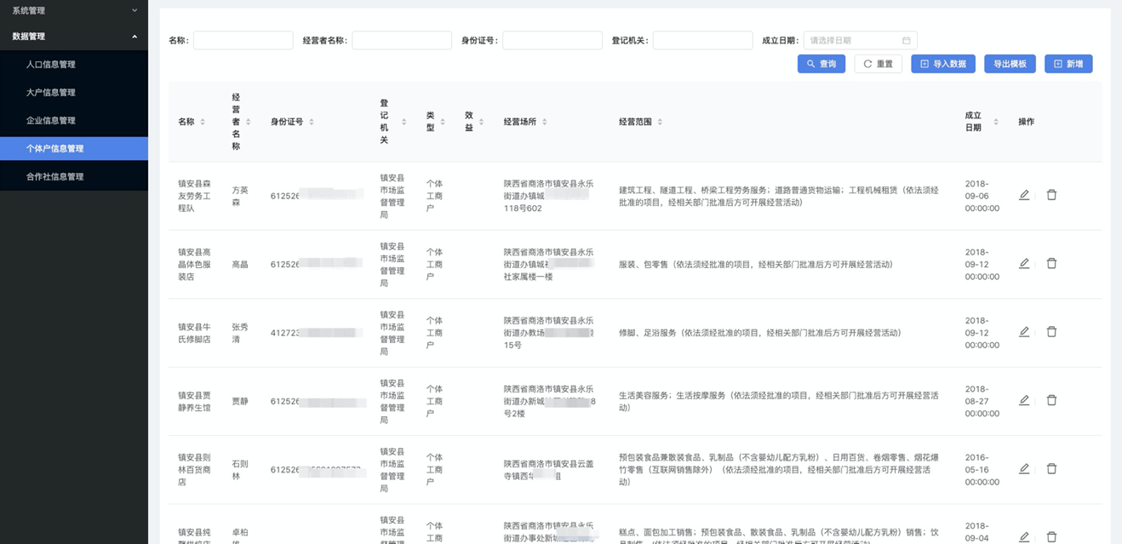Click the 导出模板 button
The height and width of the screenshot is (544, 1122).
(x=1010, y=64)
